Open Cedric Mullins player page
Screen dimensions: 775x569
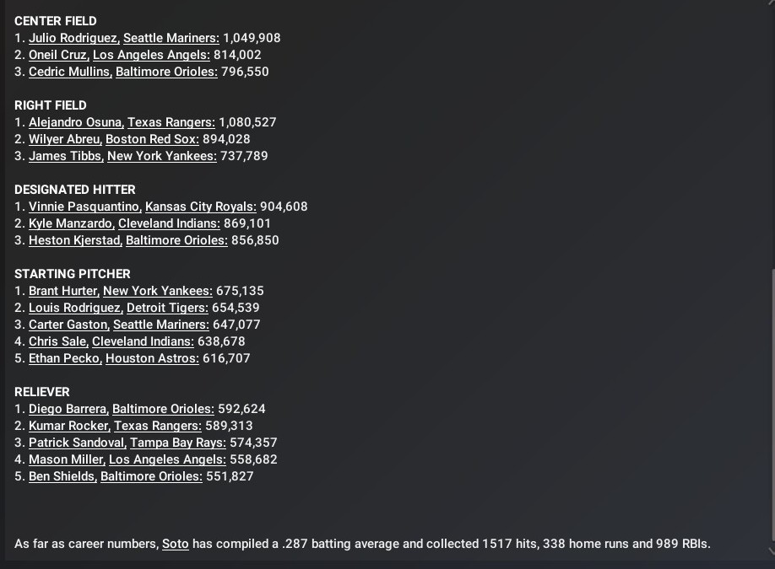(68, 72)
